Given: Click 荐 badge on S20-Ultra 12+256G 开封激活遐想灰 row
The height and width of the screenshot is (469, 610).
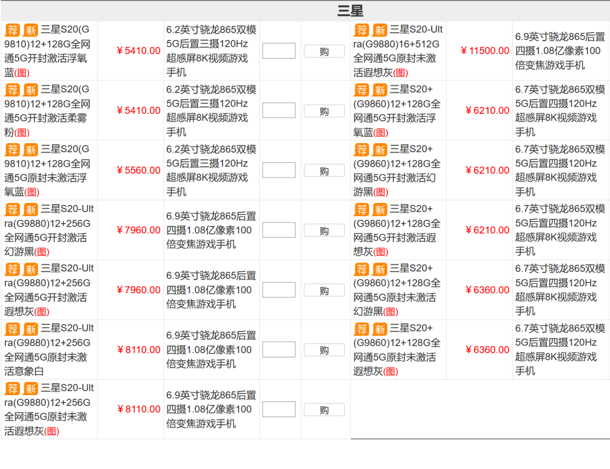Looking at the screenshot, I should pyautogui.click(x=12, y=269).
